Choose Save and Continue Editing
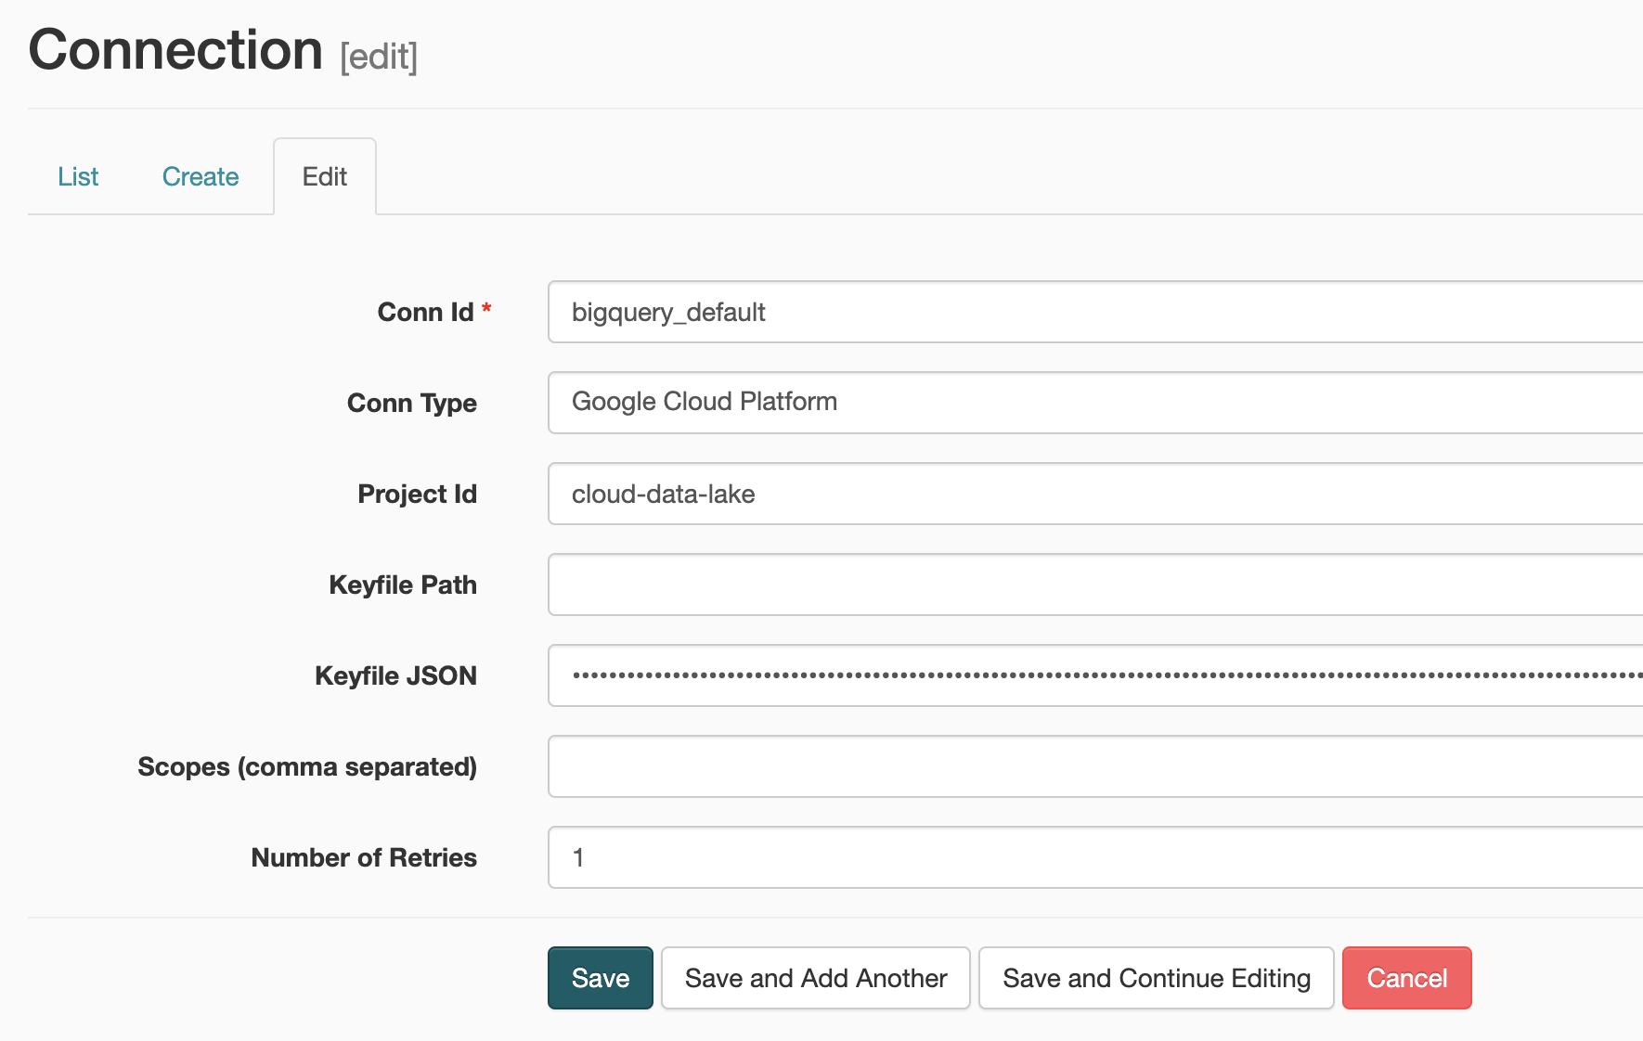The height and width of the screenshot is (1041, 1643). 1157,978
